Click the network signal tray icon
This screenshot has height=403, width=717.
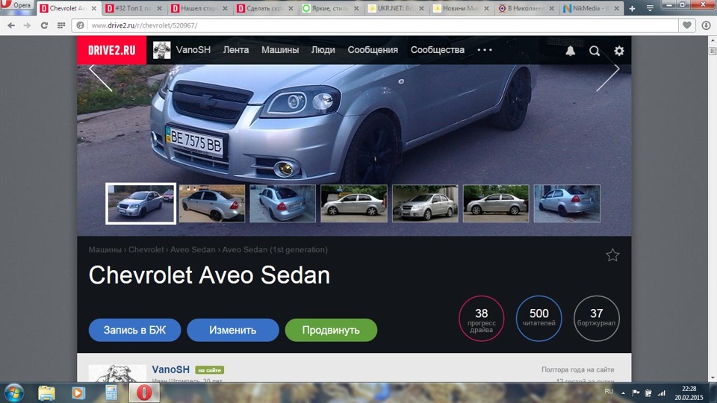[x=662, y=393]
